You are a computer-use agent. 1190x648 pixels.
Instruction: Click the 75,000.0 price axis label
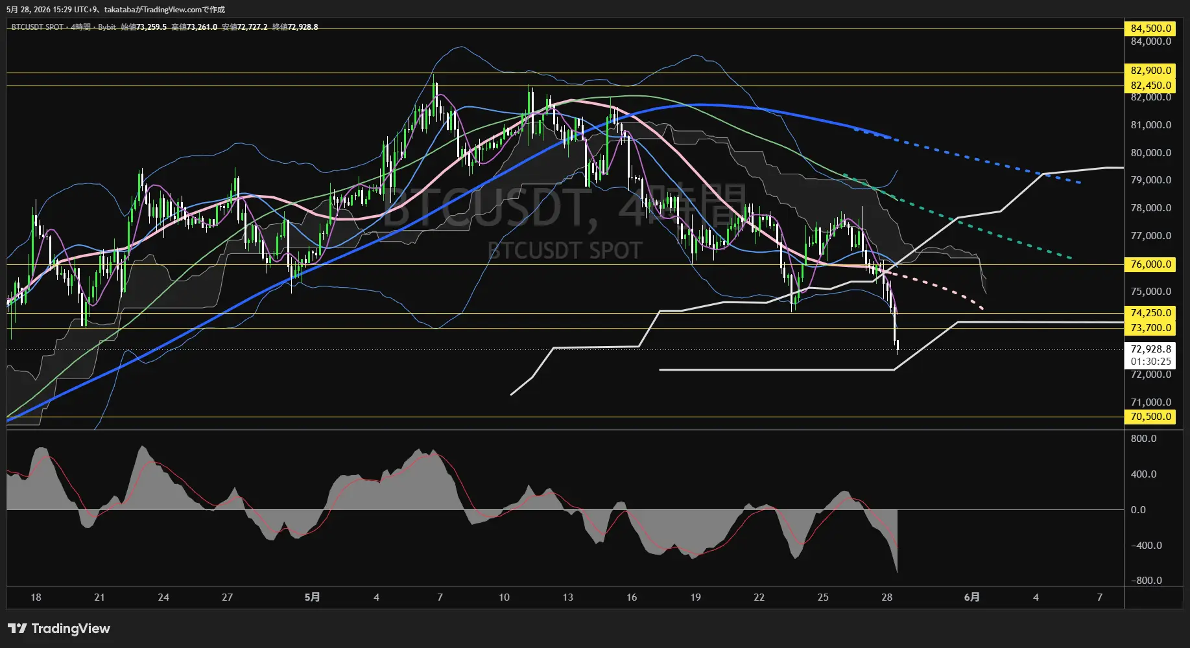click(x=1151, y=292)
